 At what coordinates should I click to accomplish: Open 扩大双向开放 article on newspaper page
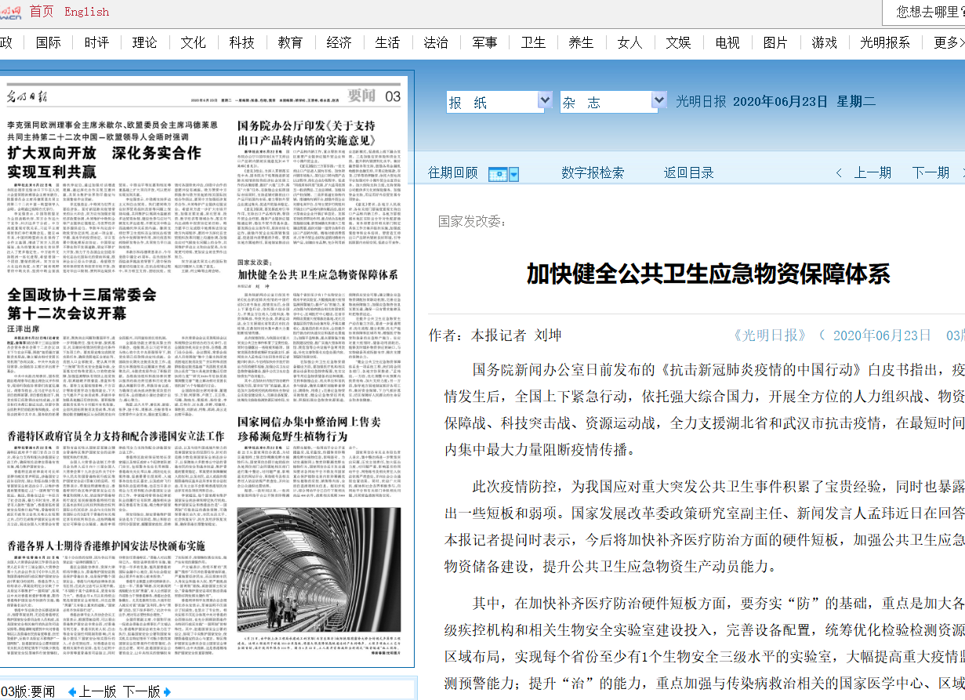(x=104, y=161)
